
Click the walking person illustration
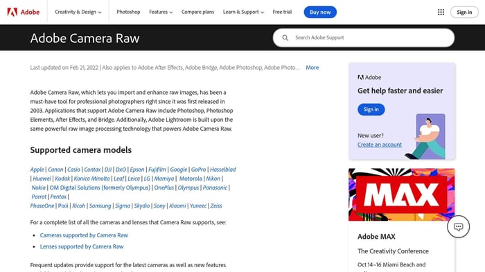point(426,136)
